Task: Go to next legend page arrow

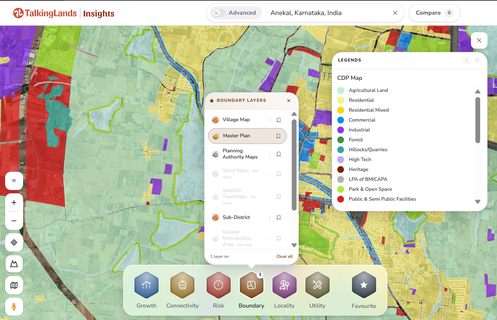Action: 476,60
